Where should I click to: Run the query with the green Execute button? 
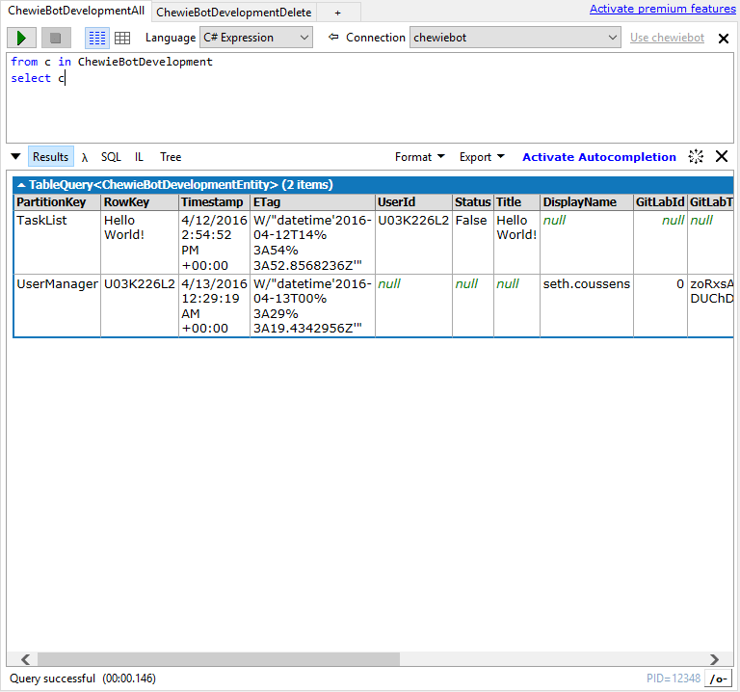point(22,38)
